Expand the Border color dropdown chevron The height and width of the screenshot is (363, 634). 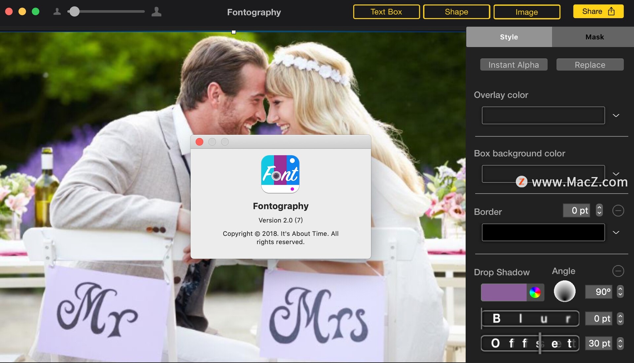(x=616, y=233)
